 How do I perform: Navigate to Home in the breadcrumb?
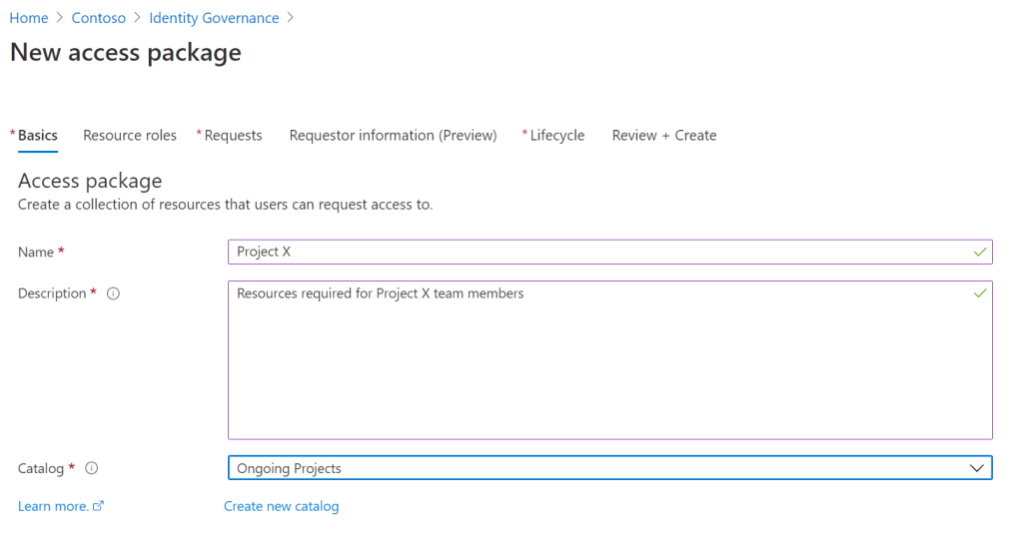pyautogui.click(x=29, y=18)
